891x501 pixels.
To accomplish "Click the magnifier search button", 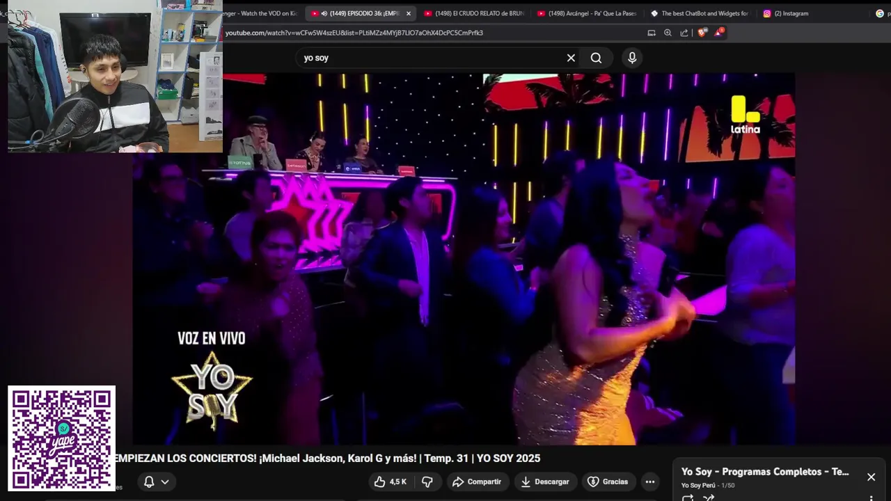I will [x=597, y=58].
